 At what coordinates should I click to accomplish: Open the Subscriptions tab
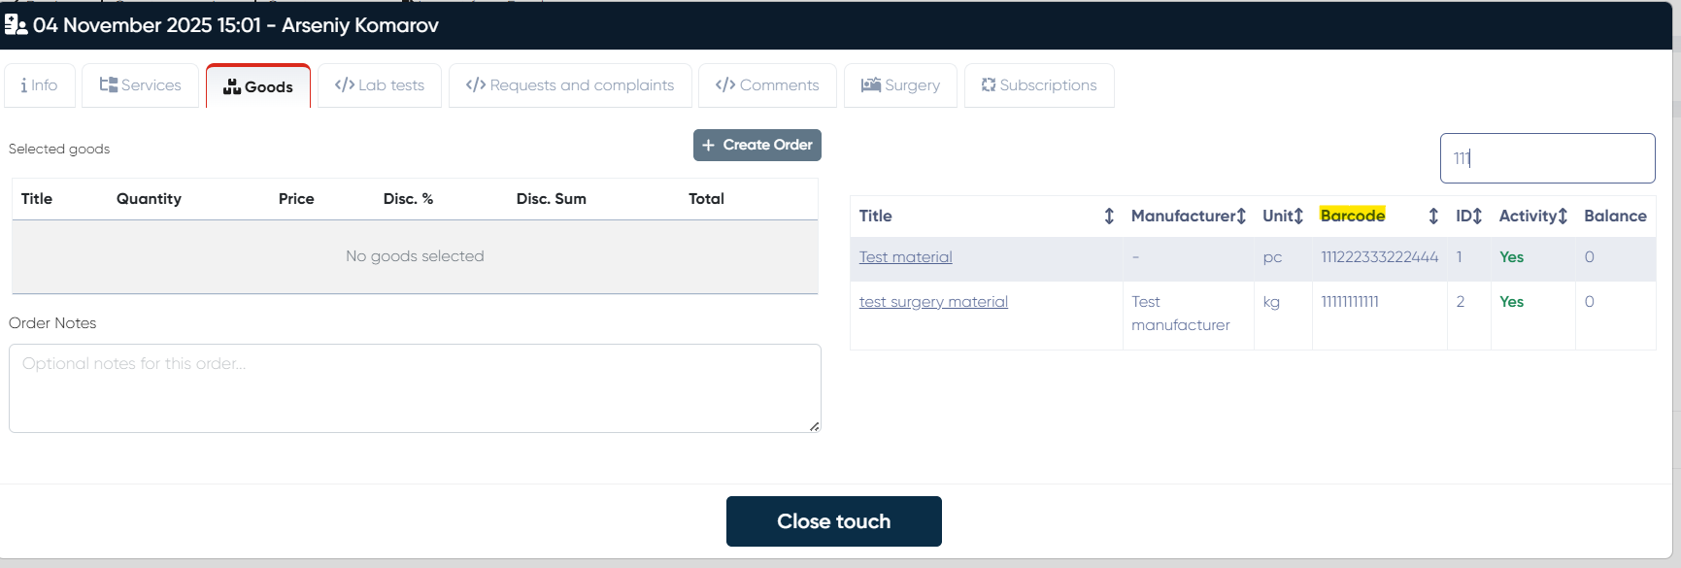click(x=1039, y=85)
